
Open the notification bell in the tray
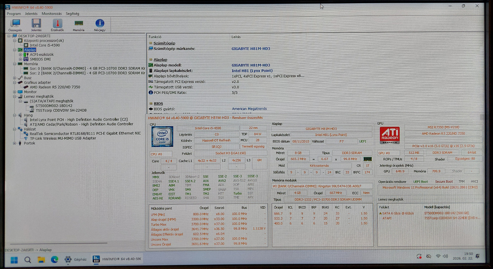pos(477,256)
